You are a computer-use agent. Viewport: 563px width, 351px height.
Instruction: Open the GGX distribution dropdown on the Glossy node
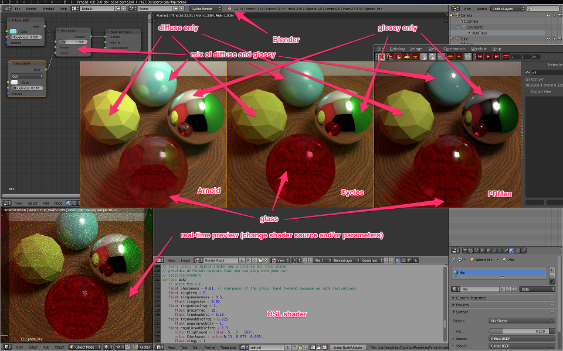(26, 76)
